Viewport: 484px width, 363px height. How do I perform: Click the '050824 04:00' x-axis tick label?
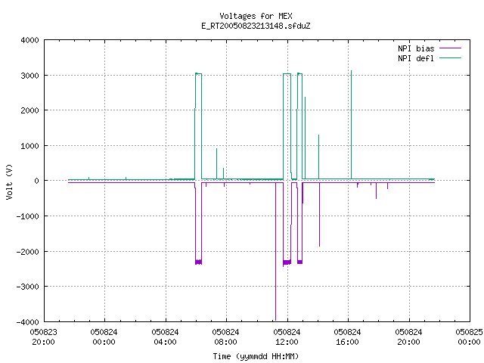click(x=165, y=337)
